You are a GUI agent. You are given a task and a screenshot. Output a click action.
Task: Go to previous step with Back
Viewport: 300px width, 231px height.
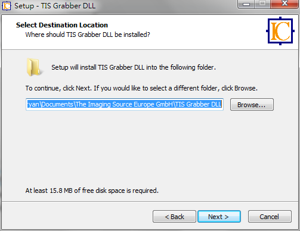click(174, 217)
